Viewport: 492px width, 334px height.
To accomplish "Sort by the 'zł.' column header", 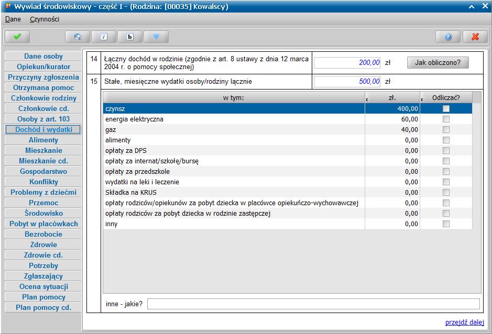I will point(392,97).
